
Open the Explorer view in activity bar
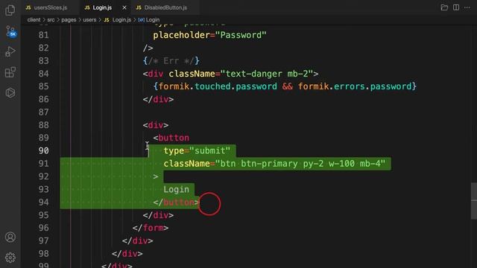point(10,10)
